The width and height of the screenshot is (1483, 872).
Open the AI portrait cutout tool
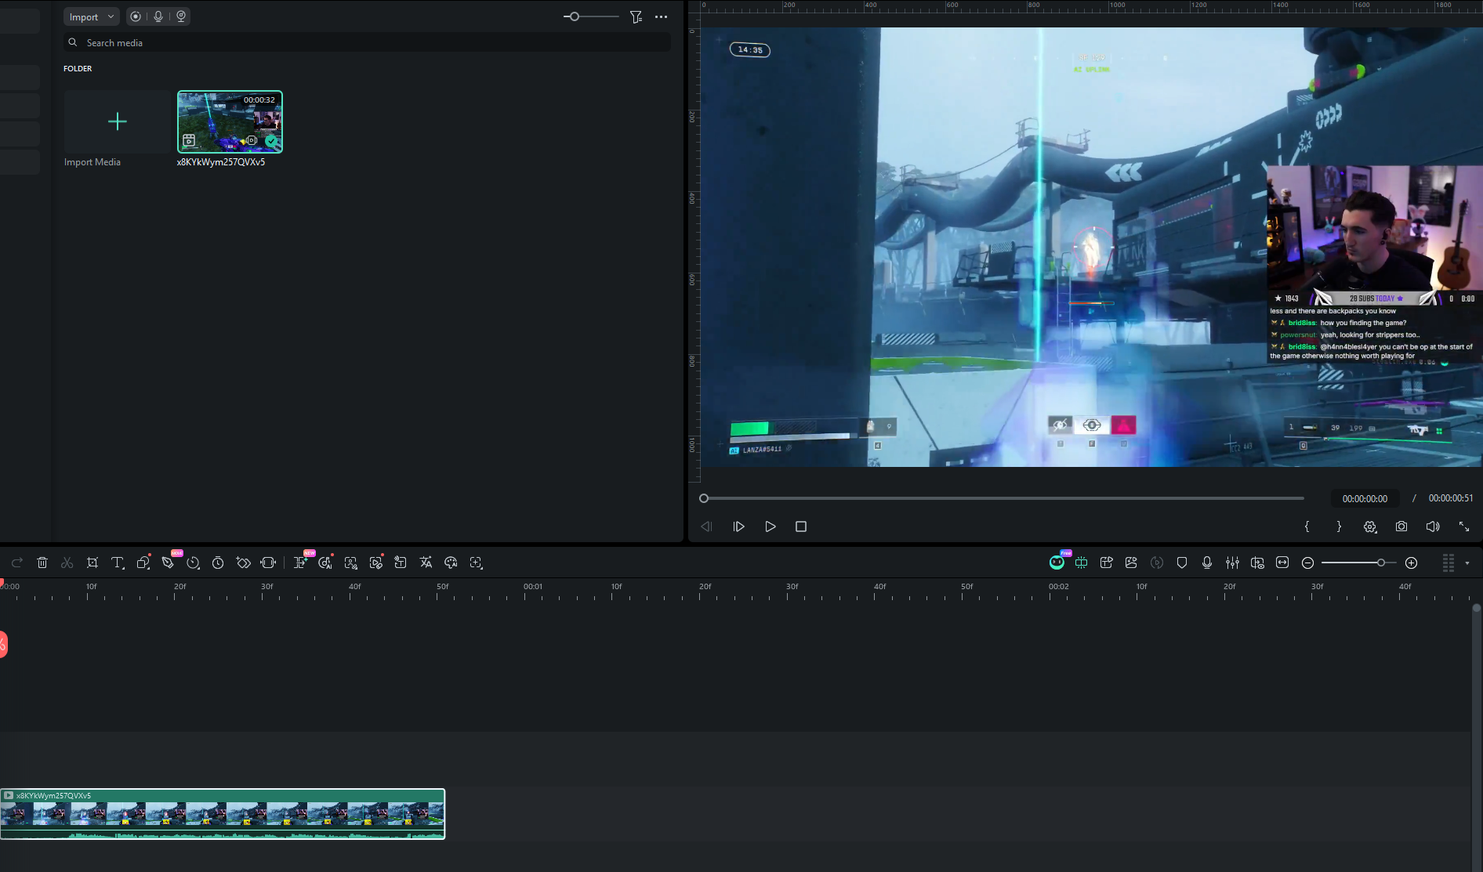click(350, 563)
